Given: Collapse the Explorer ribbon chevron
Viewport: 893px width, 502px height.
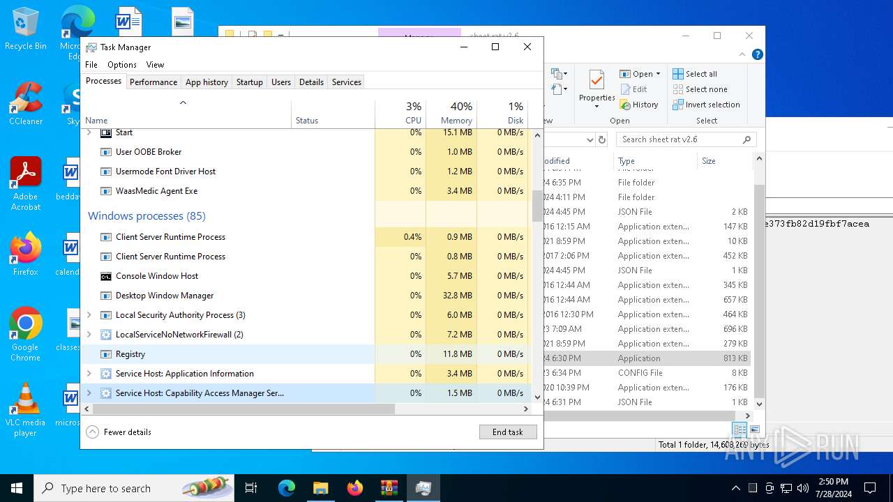Looking at the screenshot, I should [x=742, y=54].
